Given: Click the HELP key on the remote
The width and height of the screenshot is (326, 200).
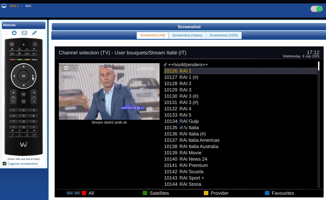Looking at the screenshot, I should click(x=34, y=54).
